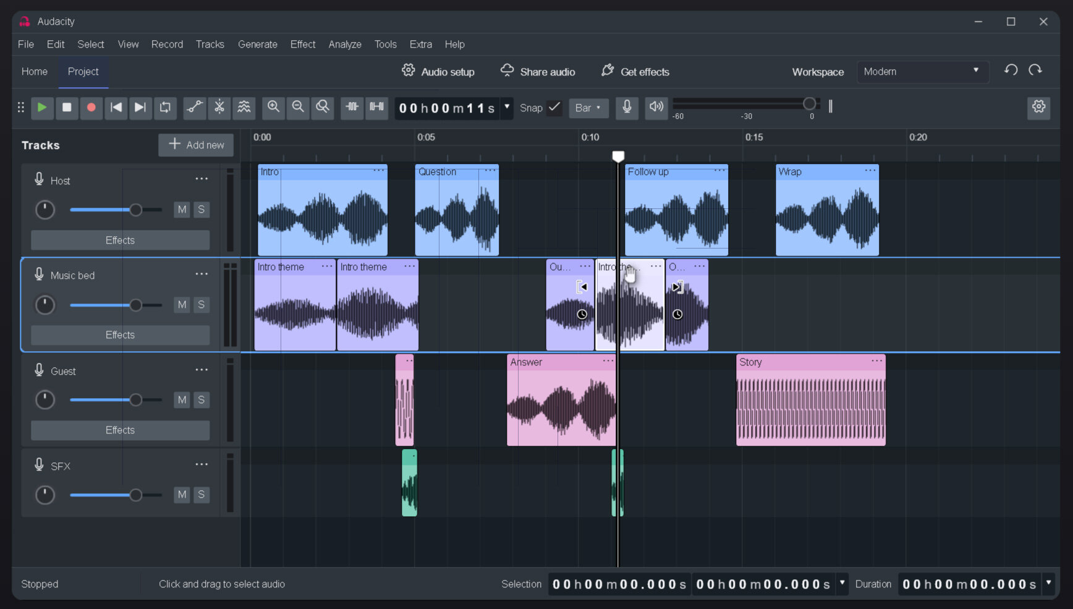Viewport: 1073px width, 609px height.
Task: Skip to end of project
Action: coord(140,108)
